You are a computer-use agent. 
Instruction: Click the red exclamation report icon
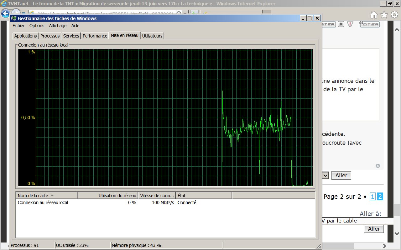coord(350,24)
